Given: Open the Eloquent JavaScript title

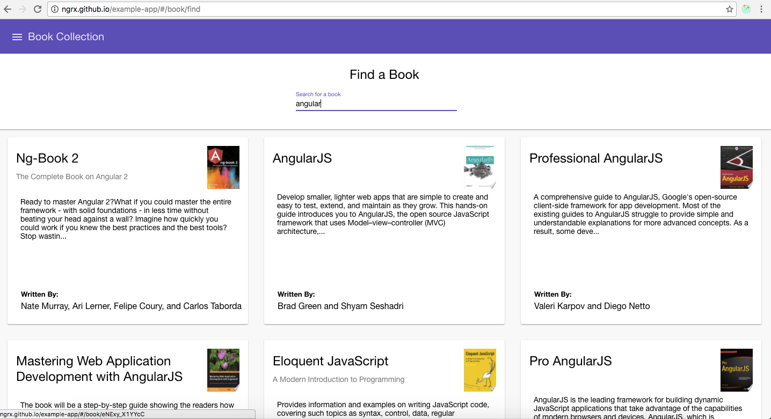Looking at the screenshot, I should pos(331,361).
